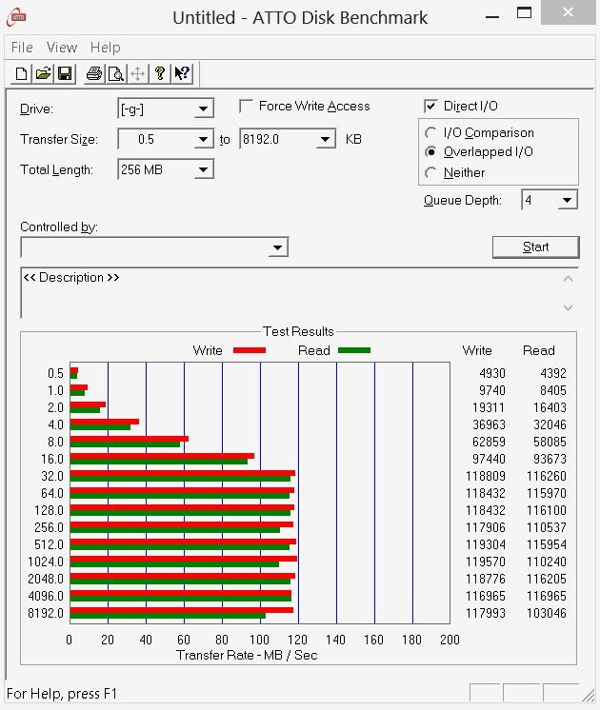The image size is (600, 710).
Task: Click the Print toolbar icon
Action: point(94,73)
